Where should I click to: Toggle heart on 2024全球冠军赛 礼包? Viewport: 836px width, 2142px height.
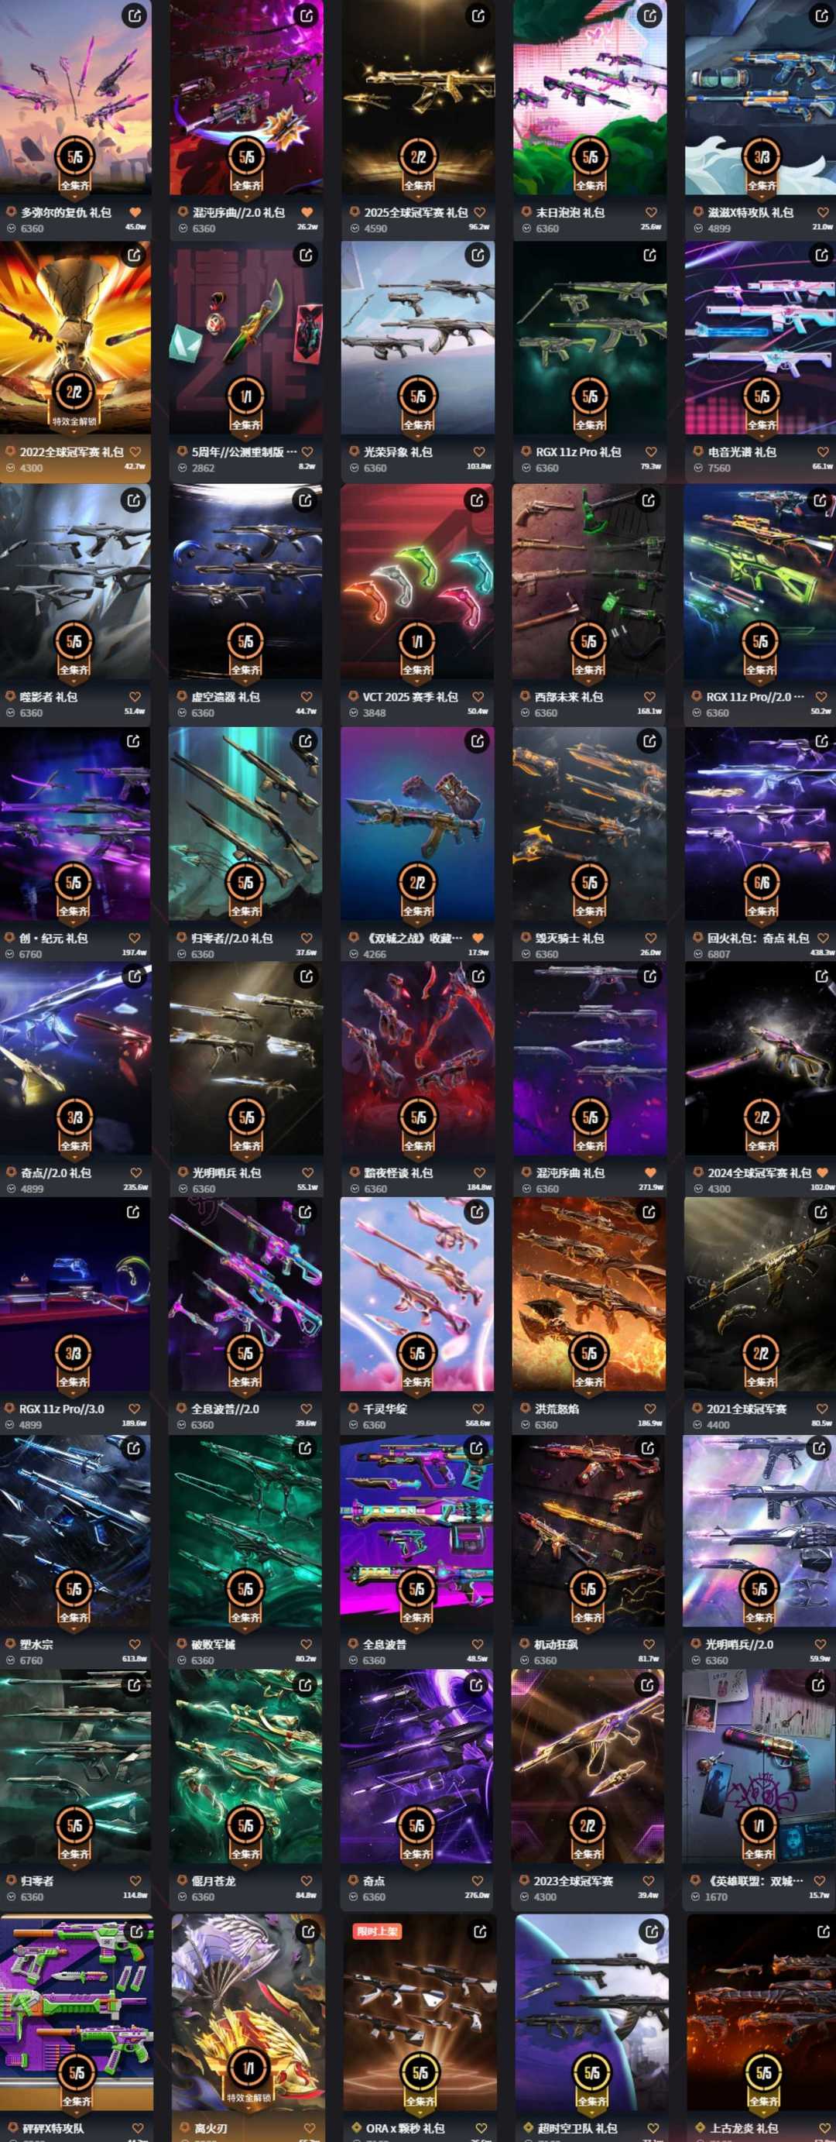pos(823,1172)
